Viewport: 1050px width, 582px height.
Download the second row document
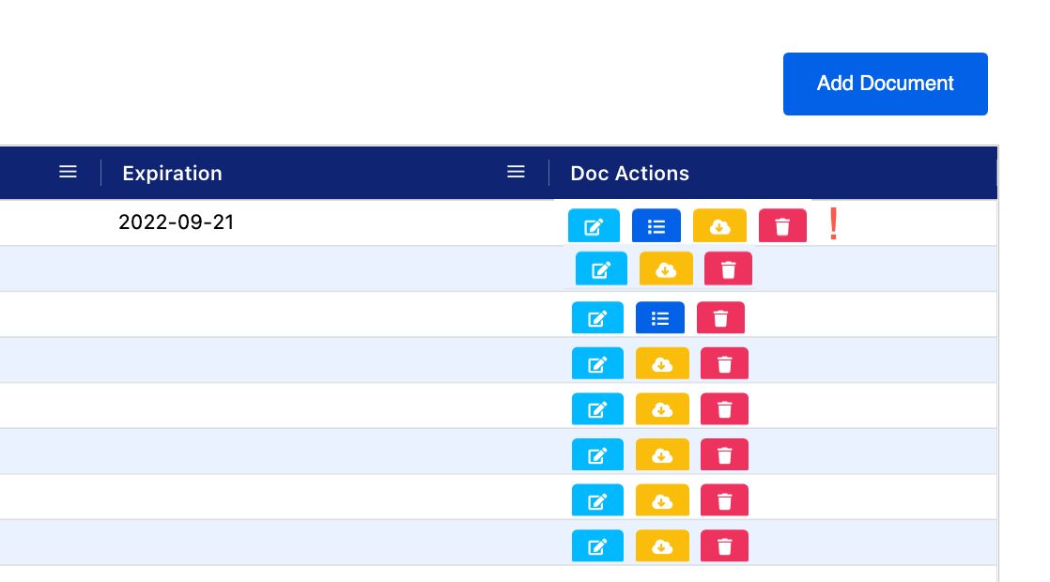coord(666,270)
